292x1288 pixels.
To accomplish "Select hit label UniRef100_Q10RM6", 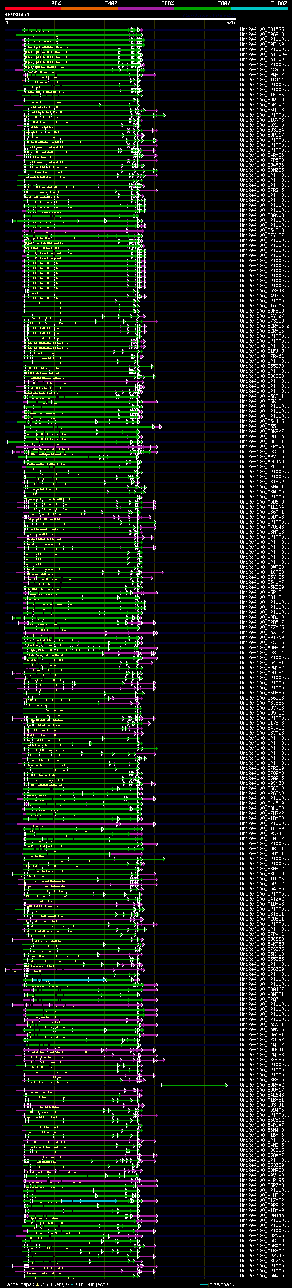I will coord(262,306).
